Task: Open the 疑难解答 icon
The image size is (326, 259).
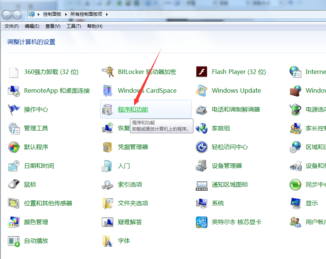Action: [107, 222]
